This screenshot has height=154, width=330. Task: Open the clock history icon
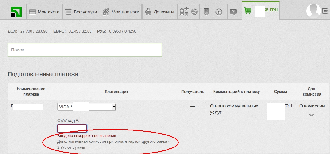219,12
